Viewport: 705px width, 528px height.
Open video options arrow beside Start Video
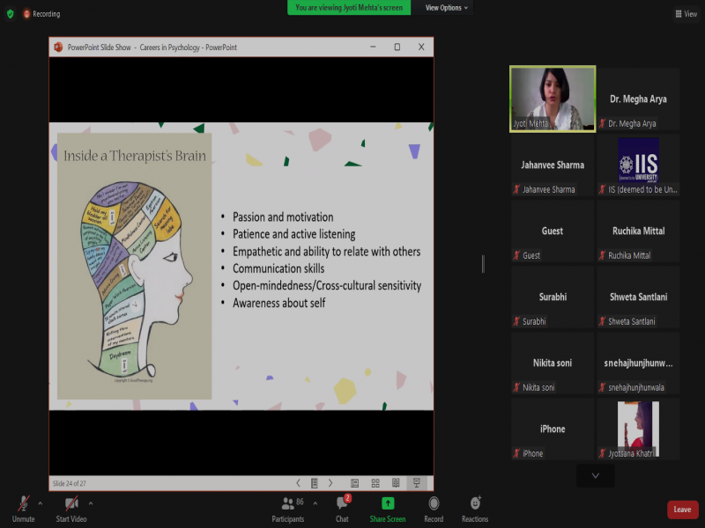(91, 503)
